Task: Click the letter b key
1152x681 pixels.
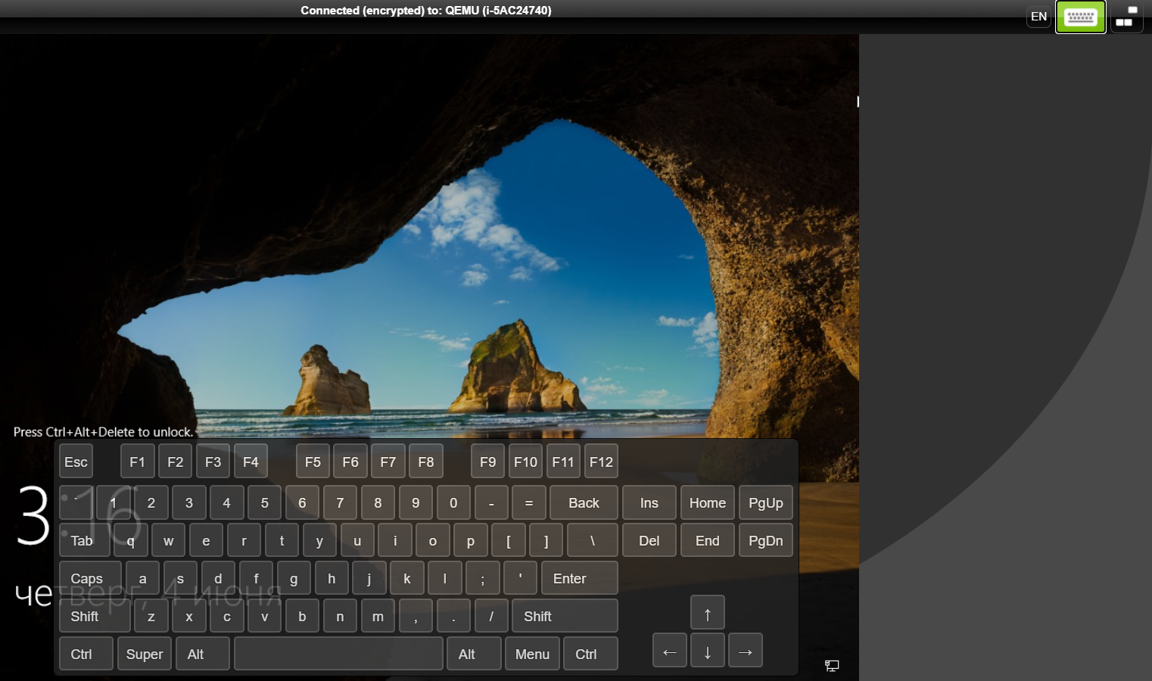Action: point(302,616)
